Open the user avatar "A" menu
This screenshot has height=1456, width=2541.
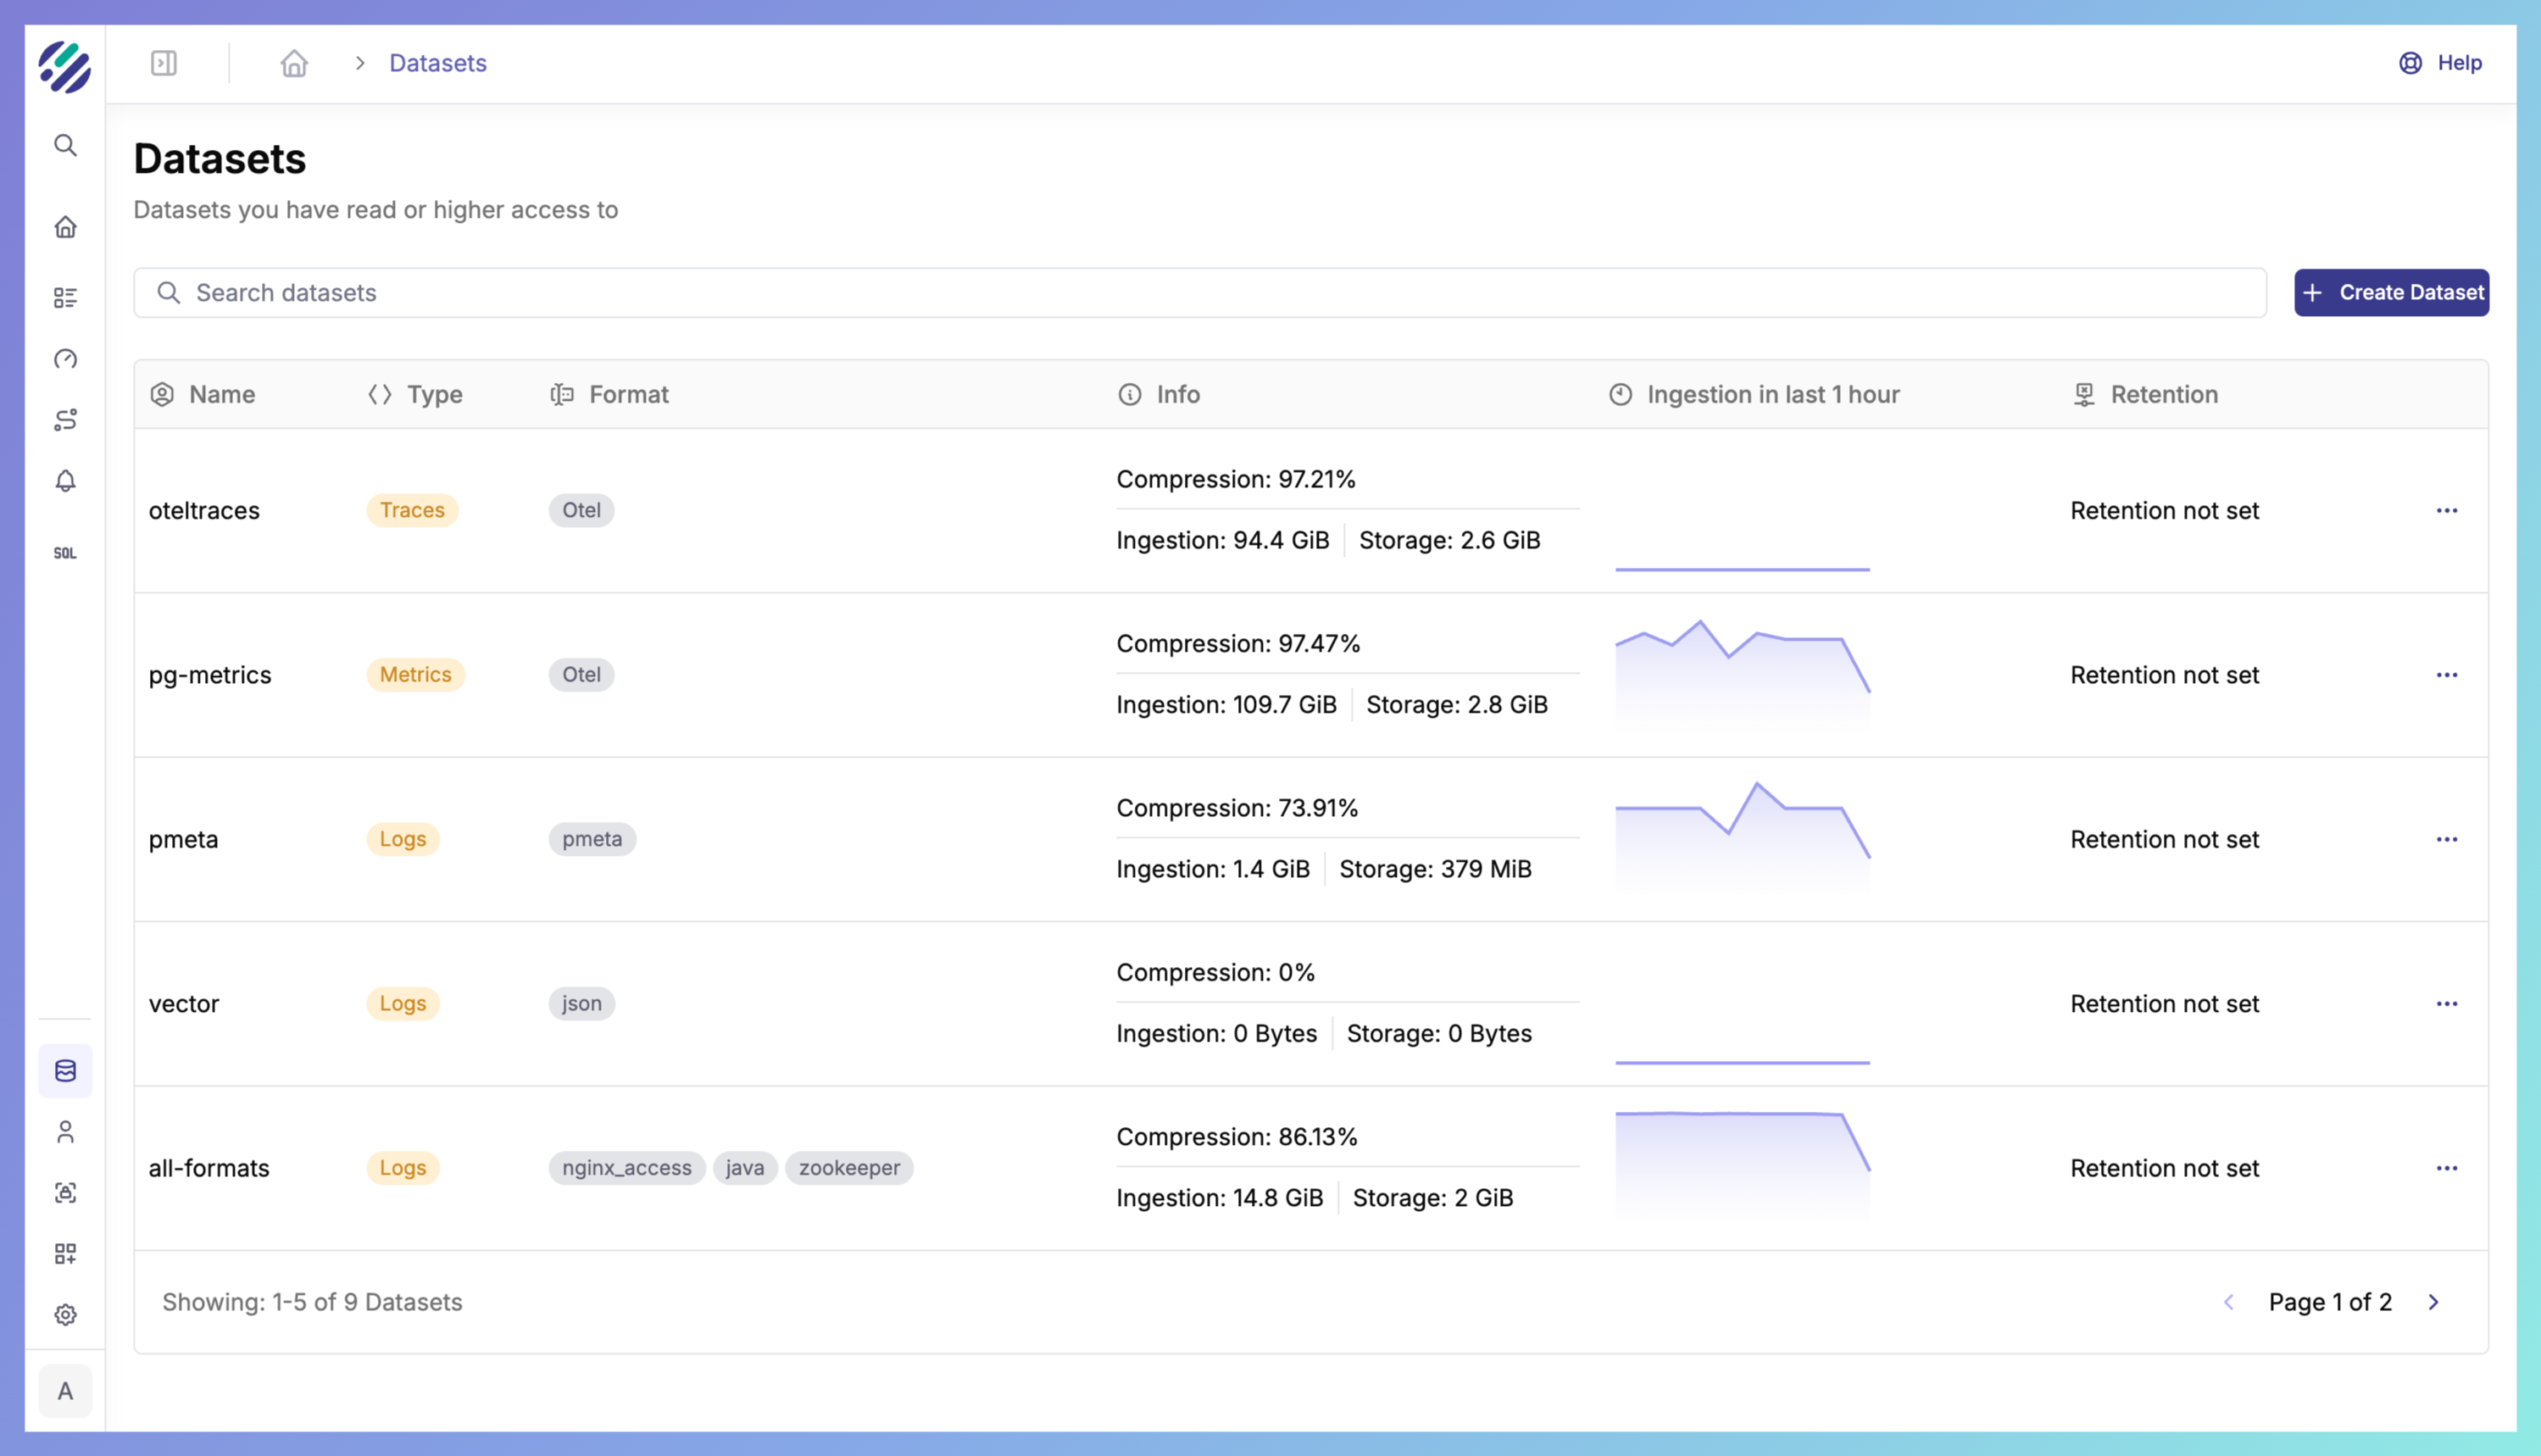65,1391
